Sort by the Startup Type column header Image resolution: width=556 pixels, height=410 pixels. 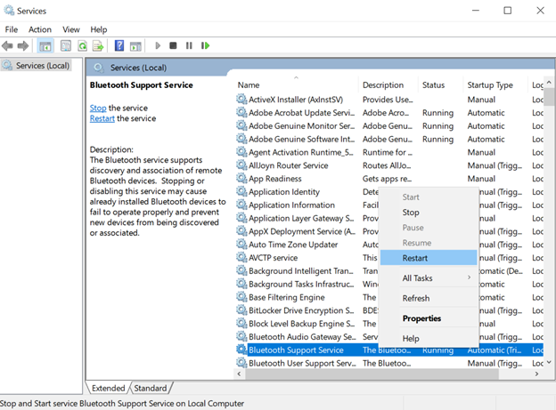coord(495,85)
